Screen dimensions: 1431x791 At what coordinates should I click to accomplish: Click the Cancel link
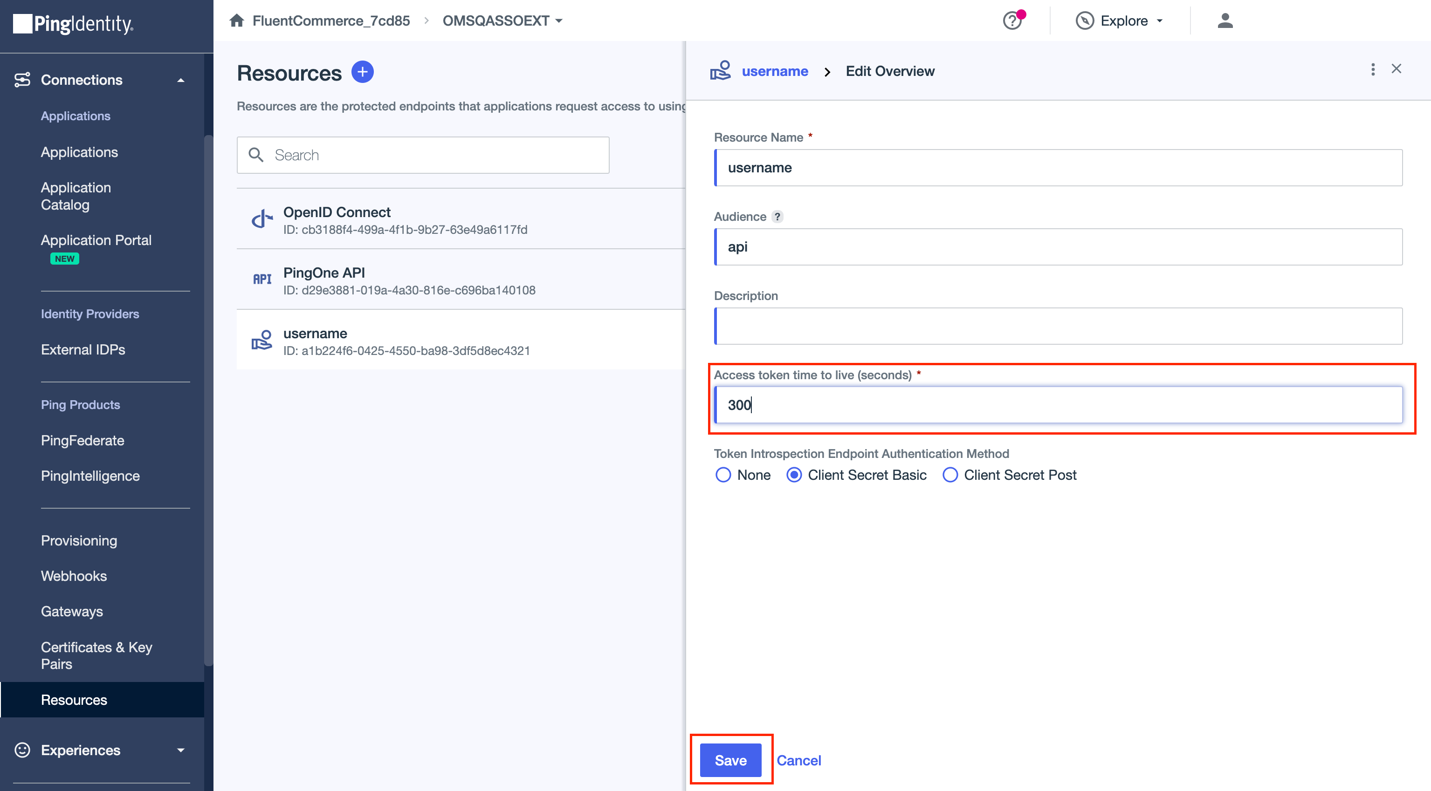click(x=799, y=760)
